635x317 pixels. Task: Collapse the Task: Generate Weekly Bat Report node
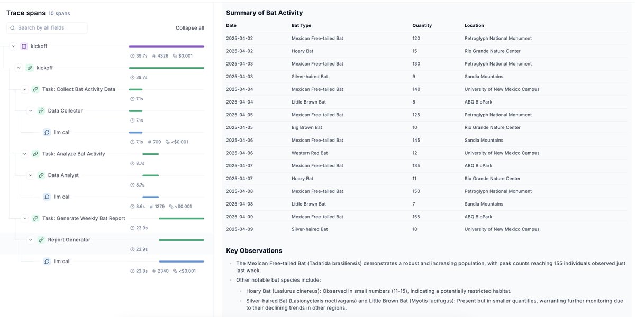click(25, 218)
